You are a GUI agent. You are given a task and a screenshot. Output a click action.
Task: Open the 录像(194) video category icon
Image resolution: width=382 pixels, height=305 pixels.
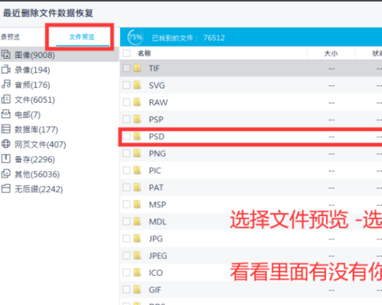(x=6, y=69)
